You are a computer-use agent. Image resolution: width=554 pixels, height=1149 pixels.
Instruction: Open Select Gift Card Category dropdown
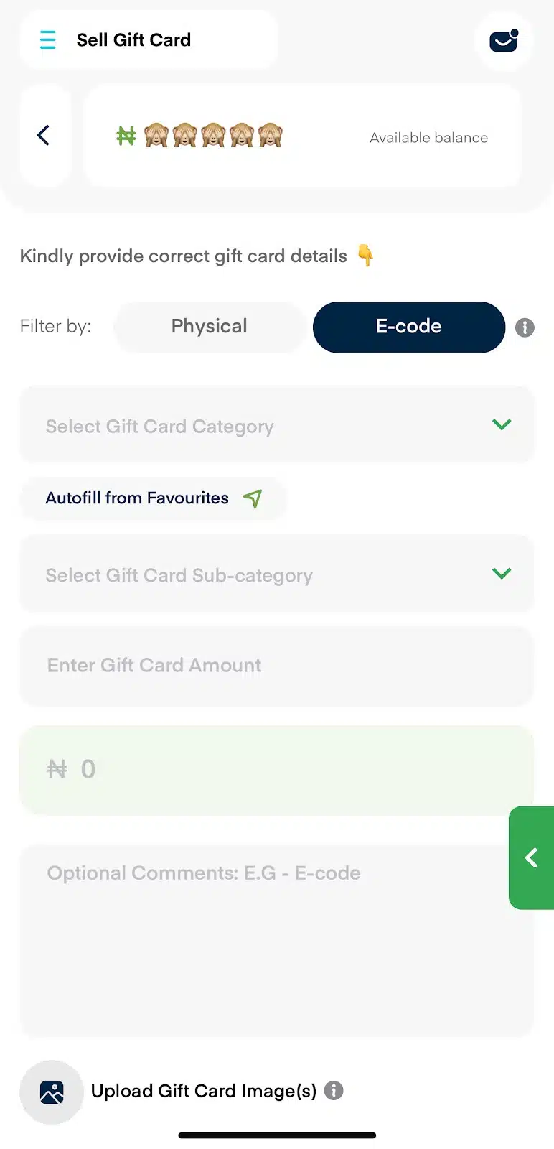click(x=277, y=425)
